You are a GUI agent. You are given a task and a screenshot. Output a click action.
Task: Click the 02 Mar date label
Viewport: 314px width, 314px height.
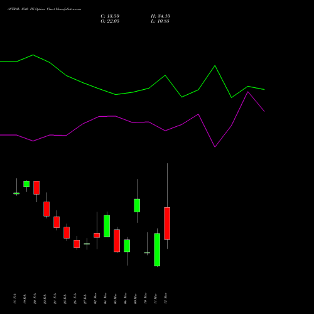point(95,298)
